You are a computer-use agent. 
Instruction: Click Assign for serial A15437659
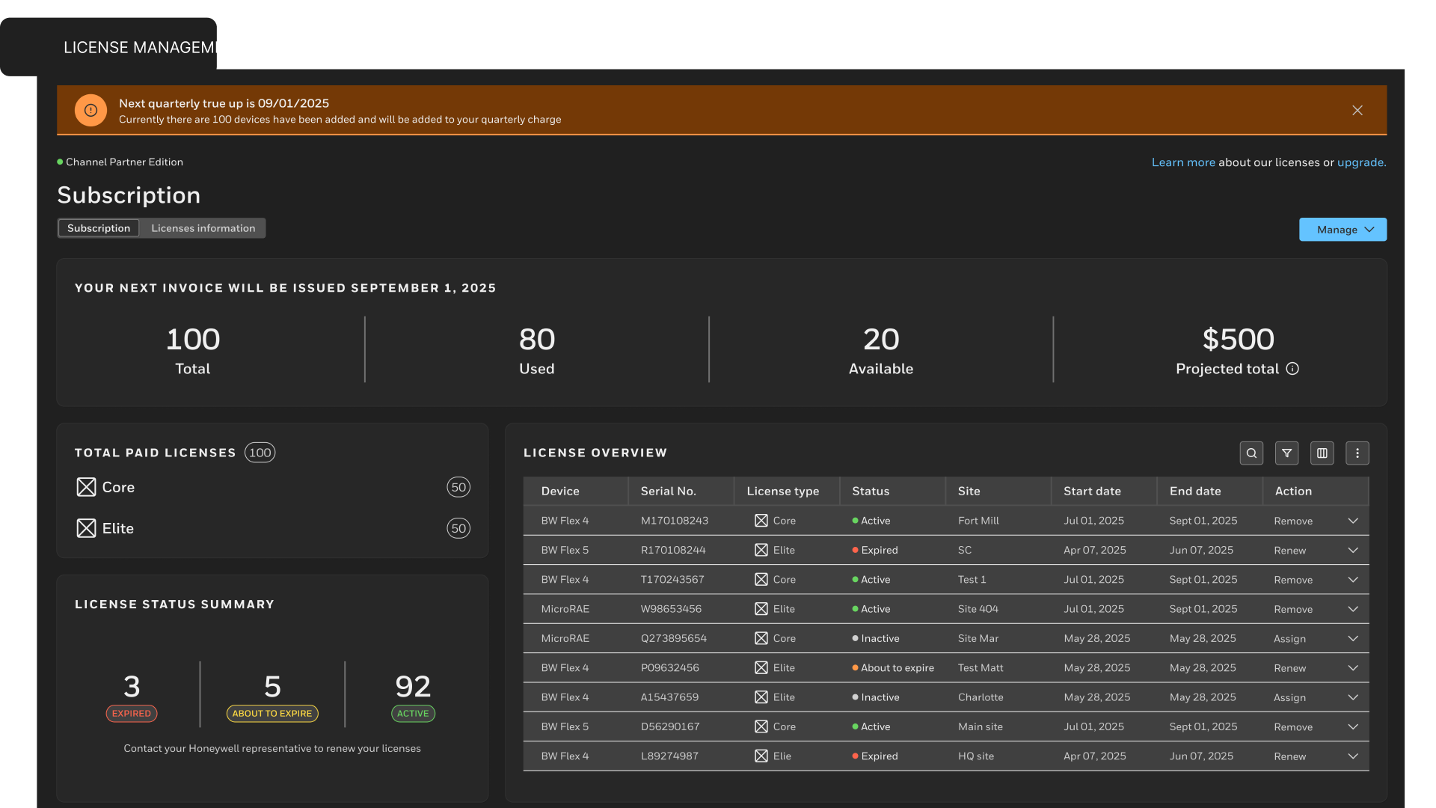1289,697
